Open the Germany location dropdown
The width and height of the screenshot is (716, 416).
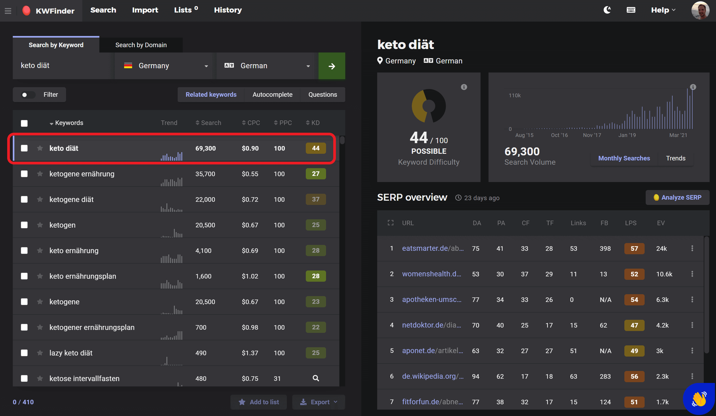[166, 66]
